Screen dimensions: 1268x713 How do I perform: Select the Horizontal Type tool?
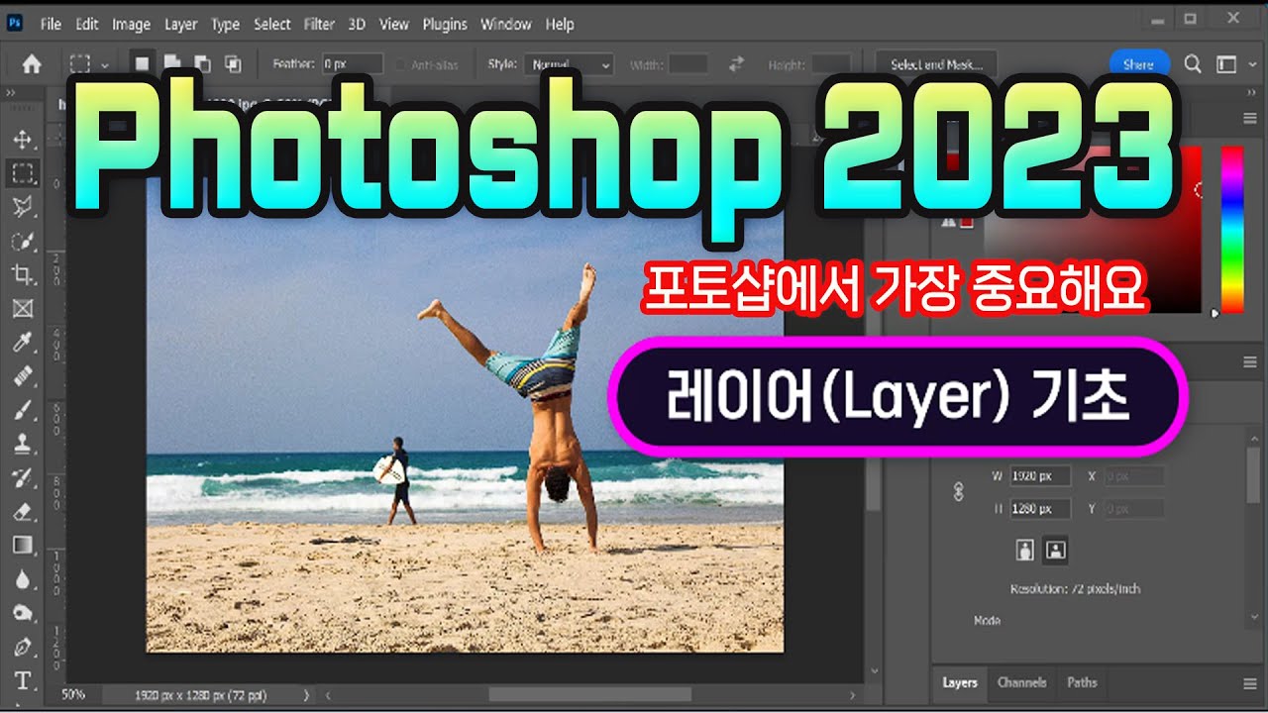23,680
